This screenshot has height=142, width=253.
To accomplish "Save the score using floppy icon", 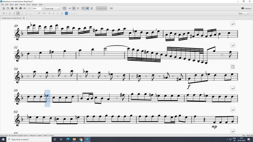I will pos(12,8).
